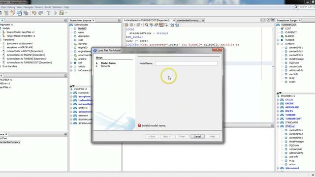Select the currency field in Transform Source
Viewport: 315px width, 177px height.
(x=83, y=44)
